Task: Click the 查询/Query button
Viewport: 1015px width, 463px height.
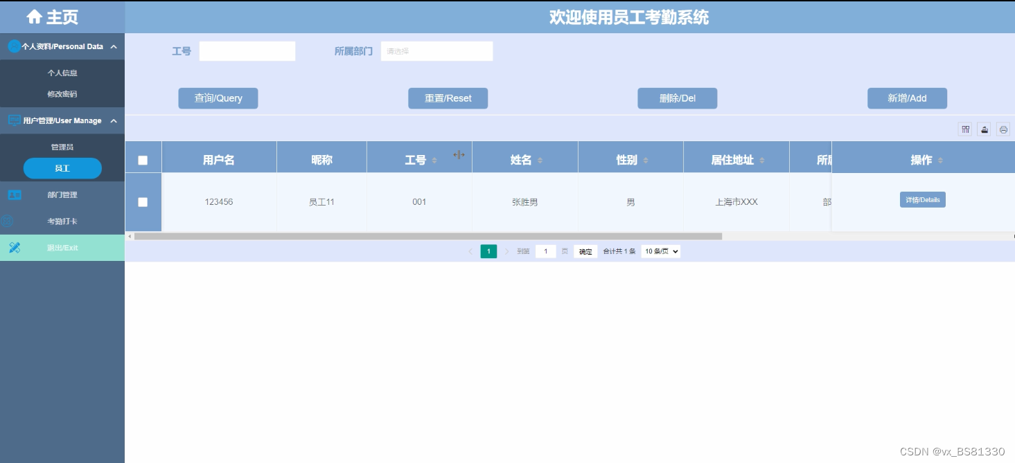Action: tap(218, 98)
